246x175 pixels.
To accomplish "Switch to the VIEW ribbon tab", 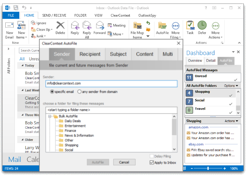I will click(98, 15).
